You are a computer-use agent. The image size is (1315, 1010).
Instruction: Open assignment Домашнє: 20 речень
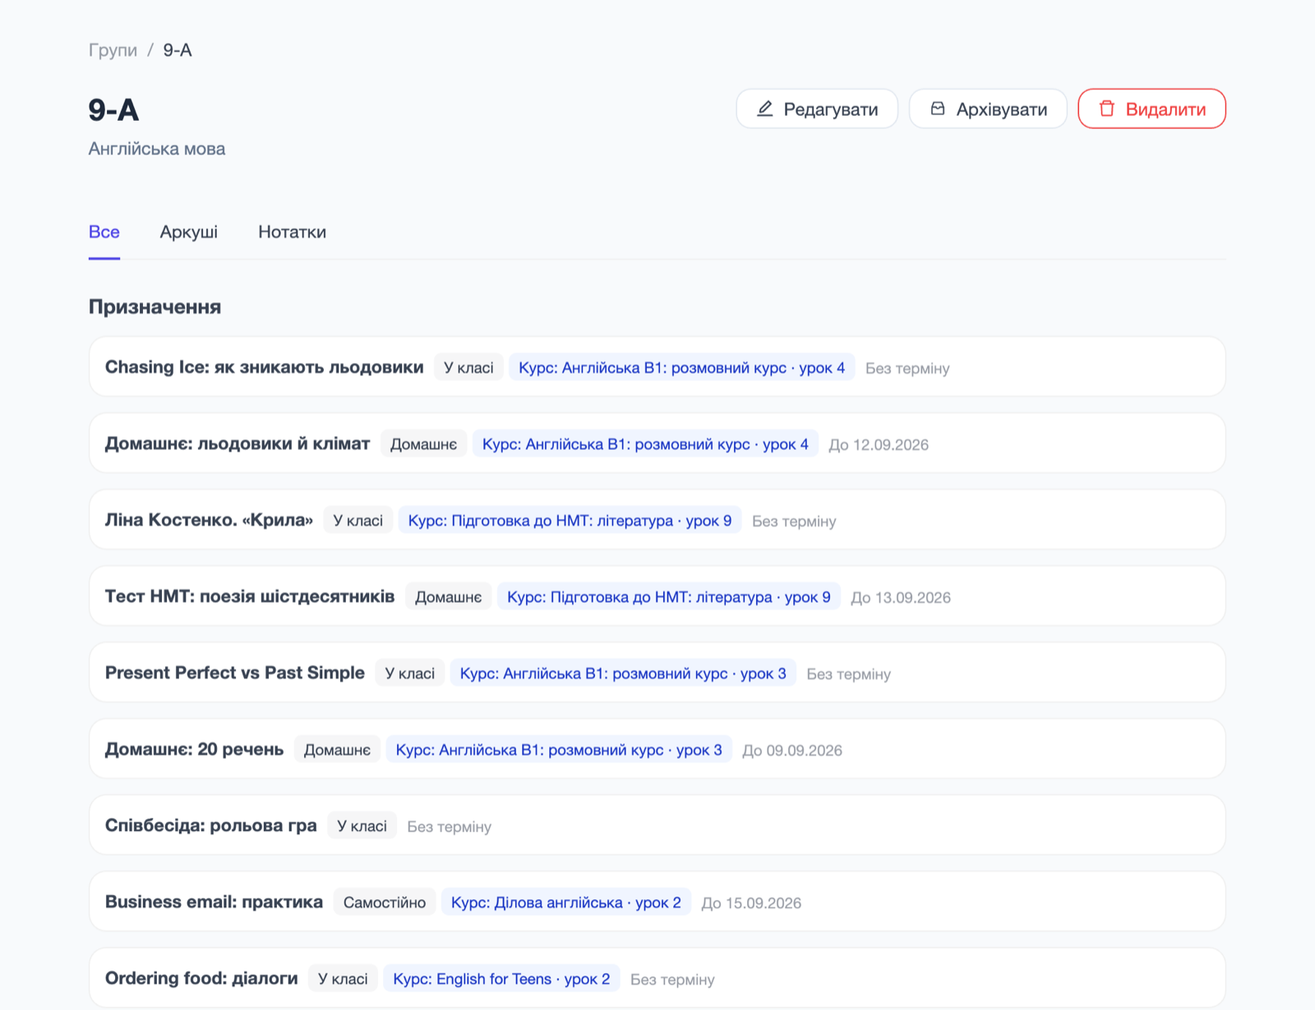pyautogui.click(x=657, y=749)
